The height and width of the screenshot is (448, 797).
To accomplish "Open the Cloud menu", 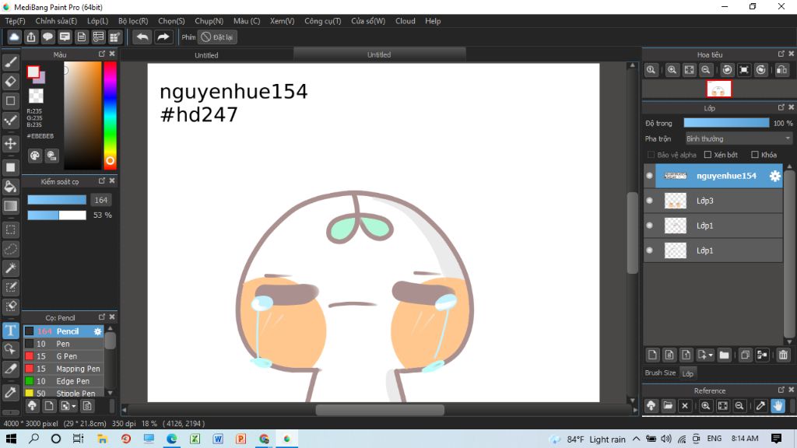I will (405, 21).
